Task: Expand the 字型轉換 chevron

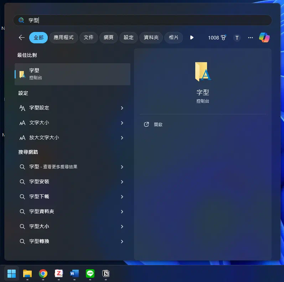Action: point(122,242)
